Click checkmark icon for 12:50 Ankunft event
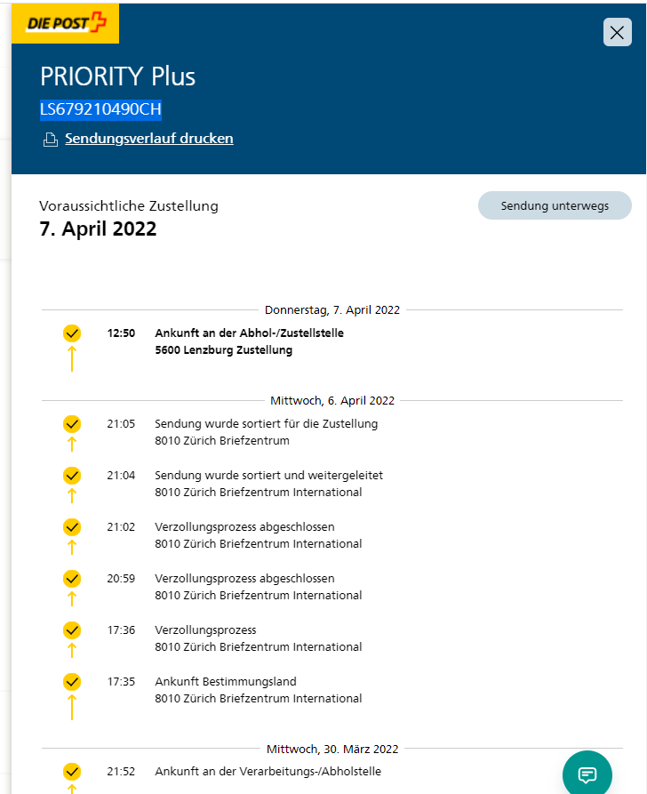This screenshot has width=647, height=794. (x=72, y=333)
